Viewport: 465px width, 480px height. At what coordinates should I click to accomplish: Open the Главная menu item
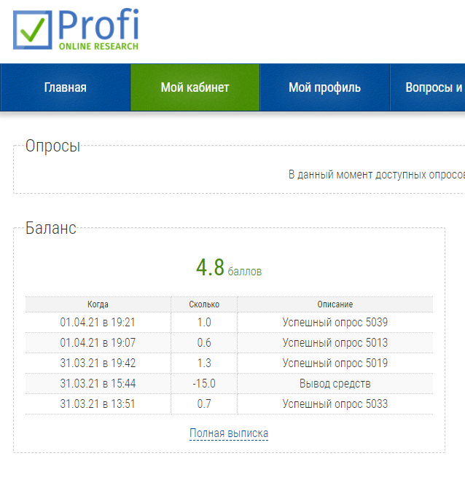click(66, 87)
